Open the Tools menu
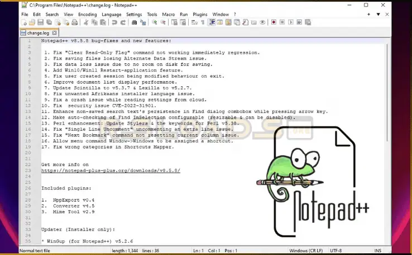Screen dimensions: 412x255 [x=152, y=14]
